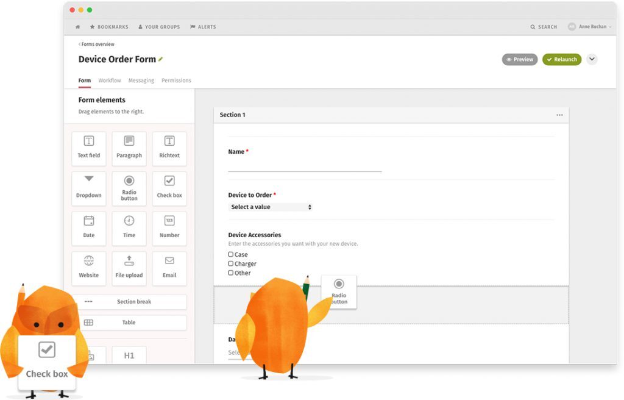Click the Search button
Screen dimensions: 624x400
pyautogui.click(x=544, y=27)
